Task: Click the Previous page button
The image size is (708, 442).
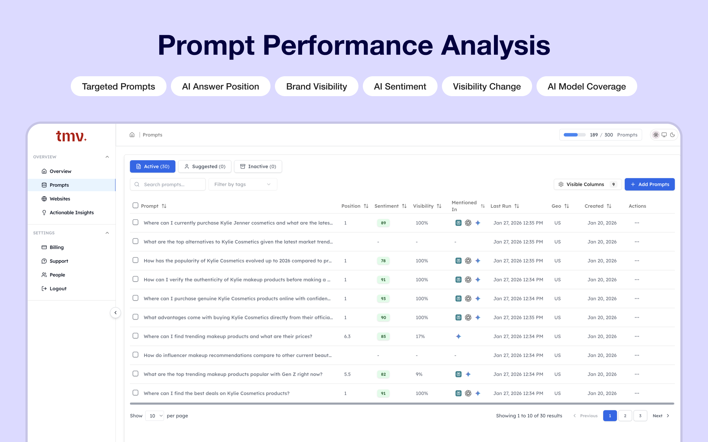Action: [x=585, y=416]
